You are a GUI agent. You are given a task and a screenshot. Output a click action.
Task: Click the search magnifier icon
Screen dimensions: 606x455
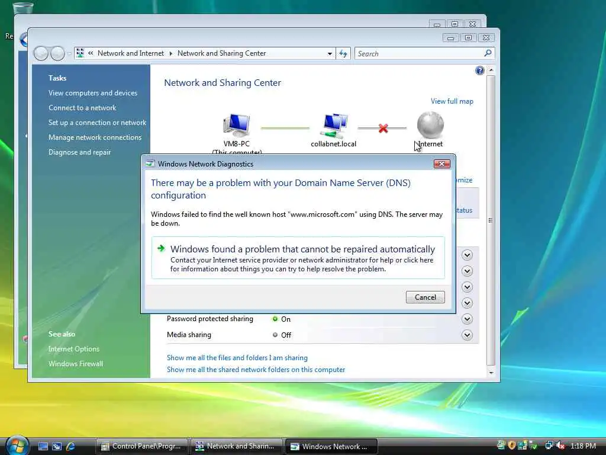488,53
